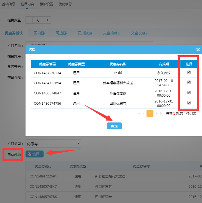The width and height of the screenshot is (202, 203).
Task: Click the last page pagination icon
Action: coord(161,114)
